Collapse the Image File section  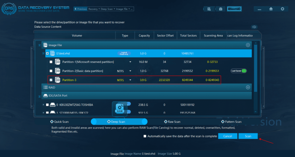point(39,45)
